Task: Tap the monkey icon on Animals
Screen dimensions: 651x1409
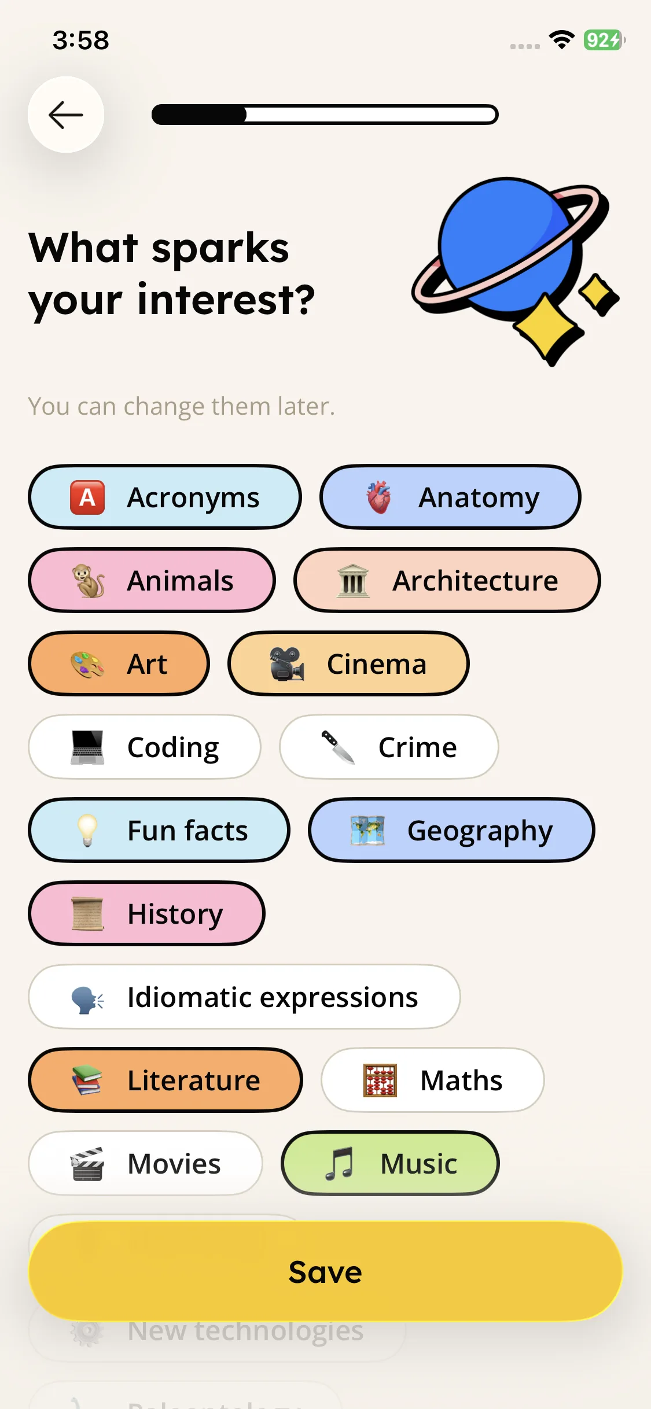Action: (88, 581)
